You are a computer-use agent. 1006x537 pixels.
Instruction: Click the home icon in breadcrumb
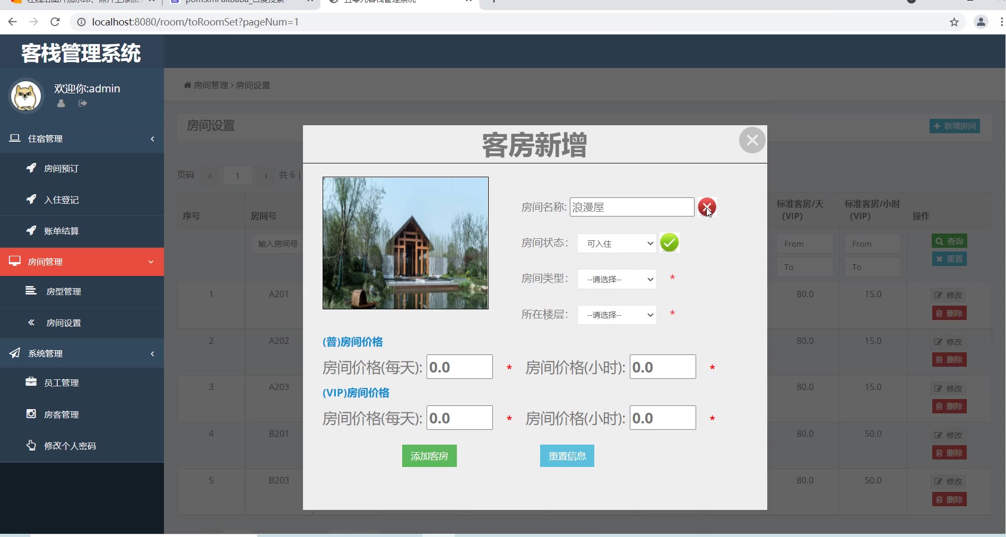click(x=187, y=85)
